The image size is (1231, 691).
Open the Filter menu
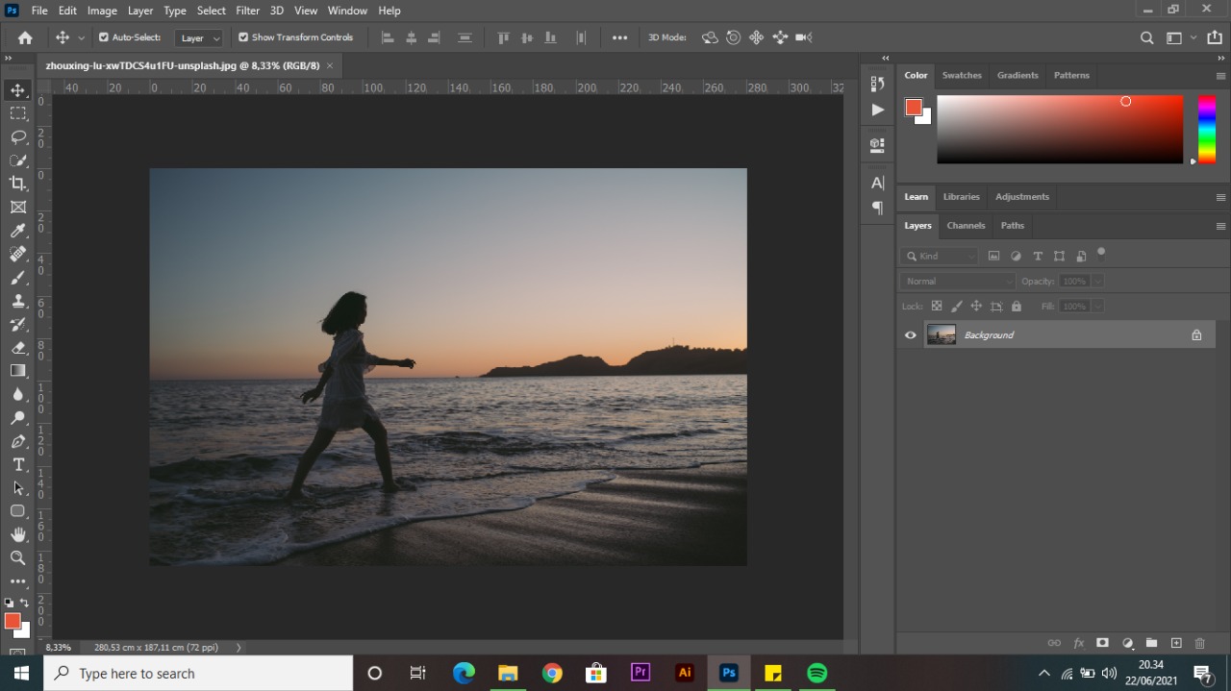coord(247,11)
